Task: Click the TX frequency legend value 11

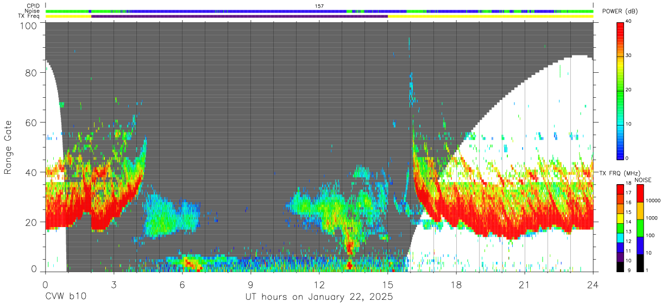Action: coord(629,251)
